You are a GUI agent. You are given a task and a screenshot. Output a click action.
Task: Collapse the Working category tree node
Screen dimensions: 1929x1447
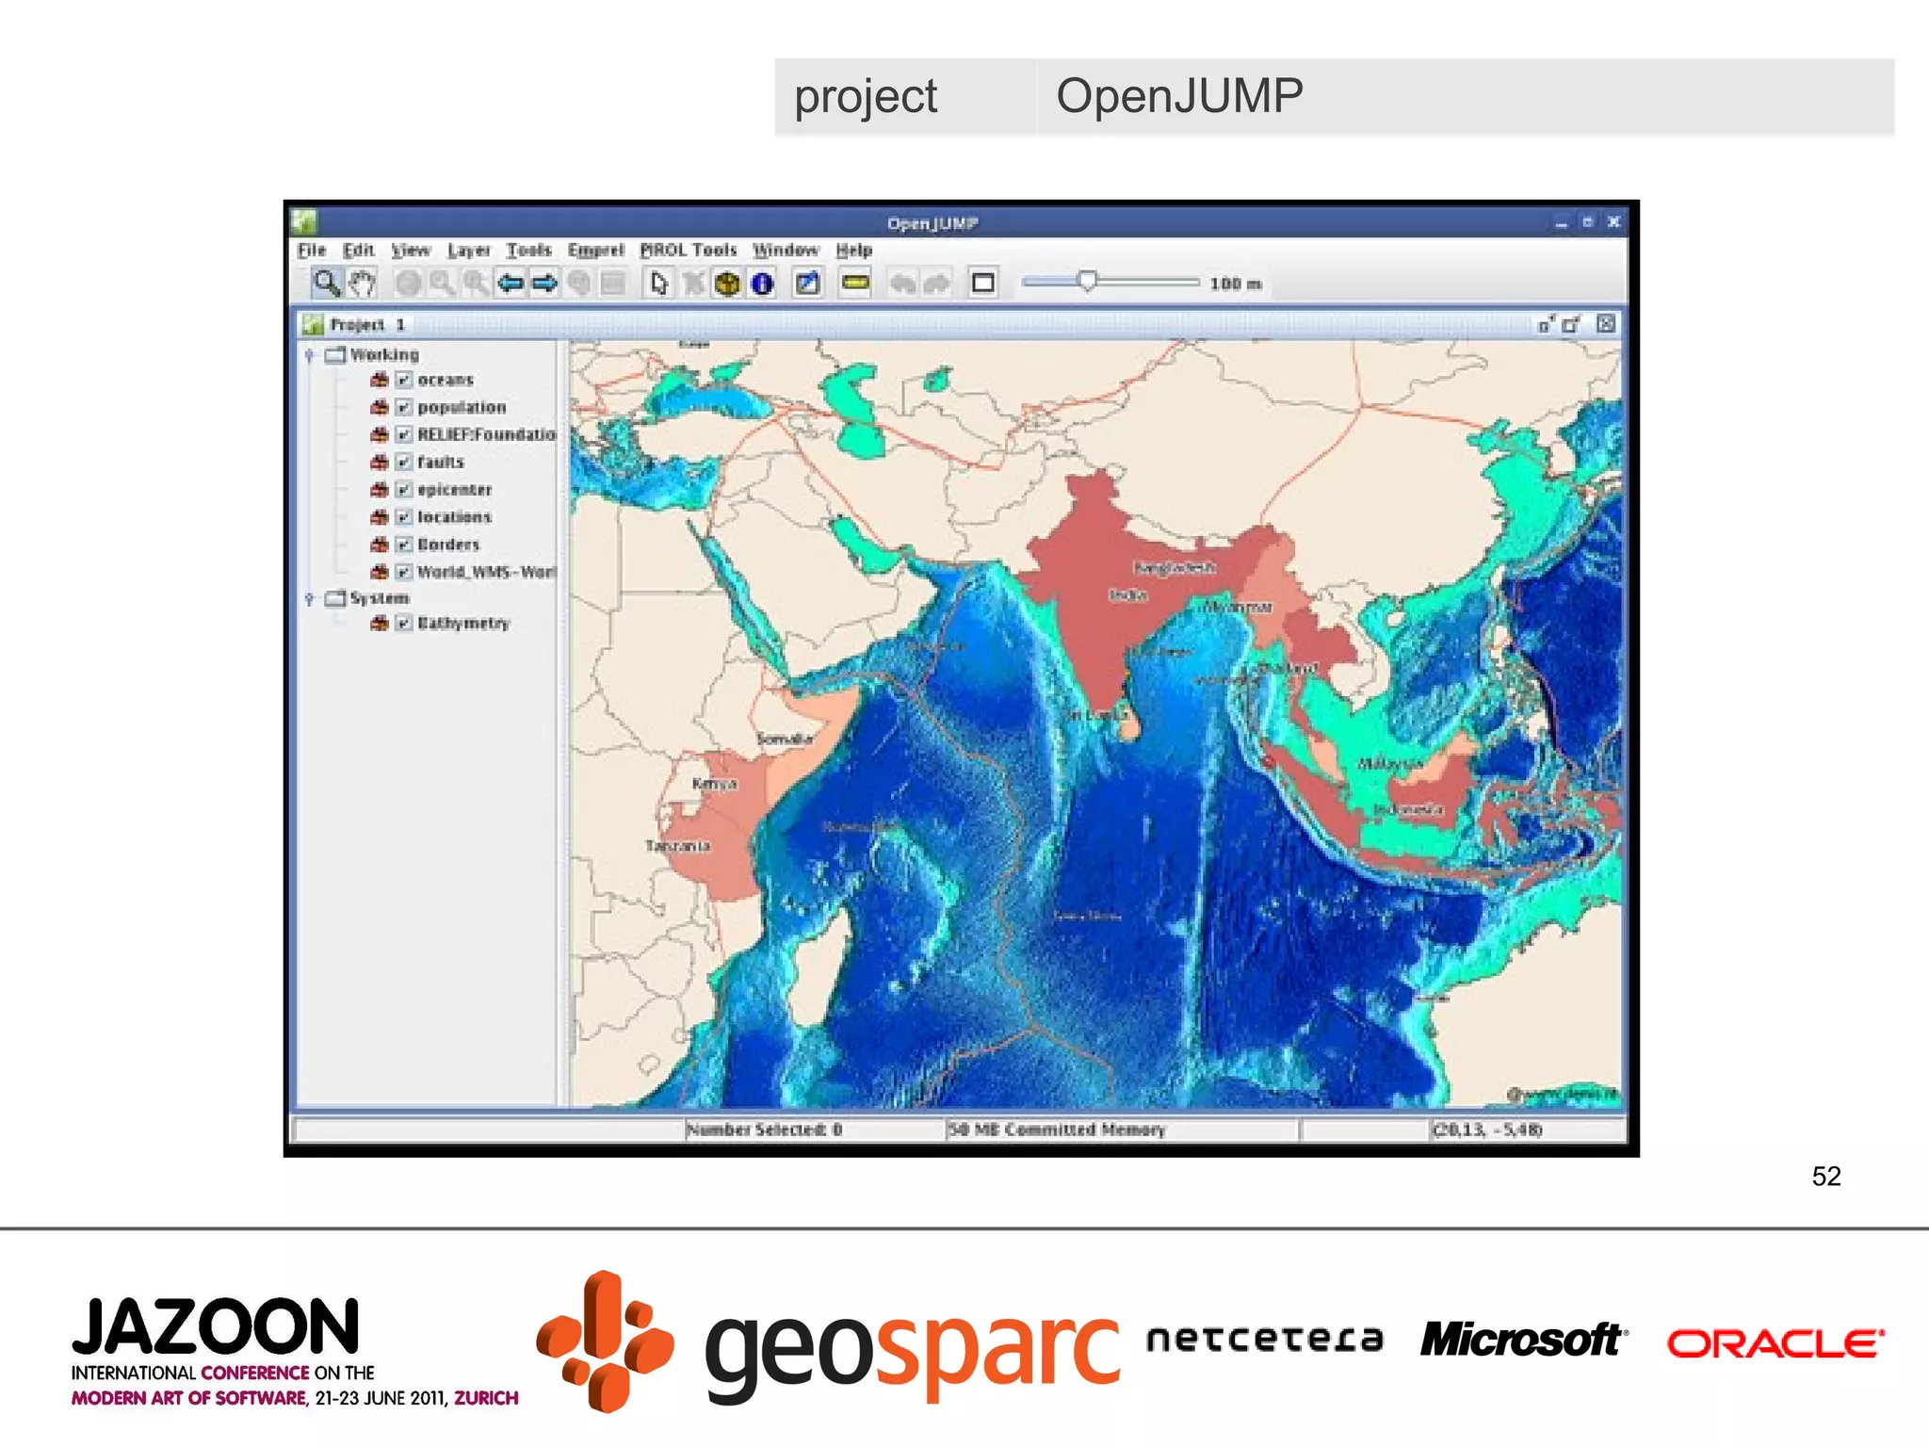pos(309,355)
